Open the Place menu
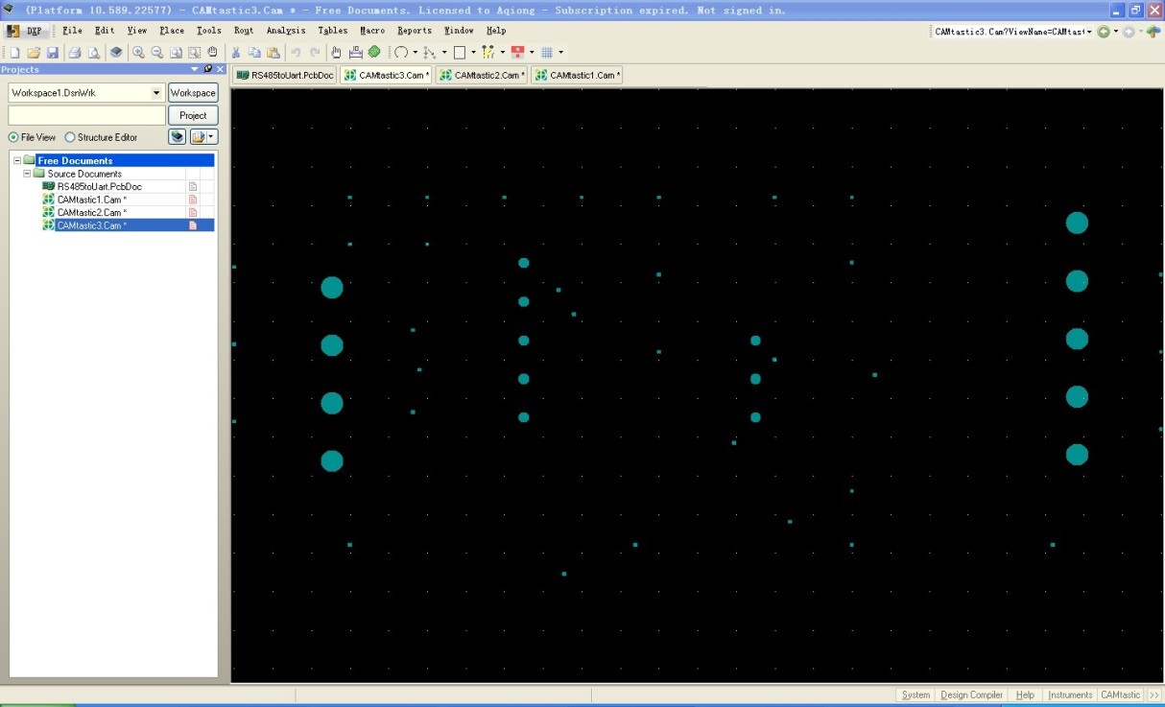Screen dimensions: 1165x707 pyautogui.click(x=172, y=31)
